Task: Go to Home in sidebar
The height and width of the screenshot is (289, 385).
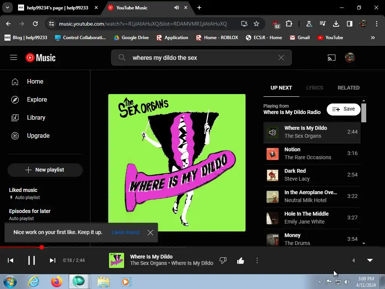Action: point(27,82)
